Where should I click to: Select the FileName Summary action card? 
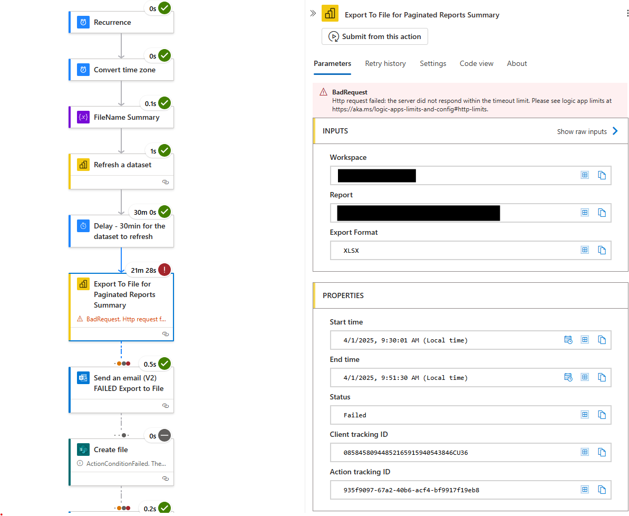pyautogui.click(x=121, y=117)
